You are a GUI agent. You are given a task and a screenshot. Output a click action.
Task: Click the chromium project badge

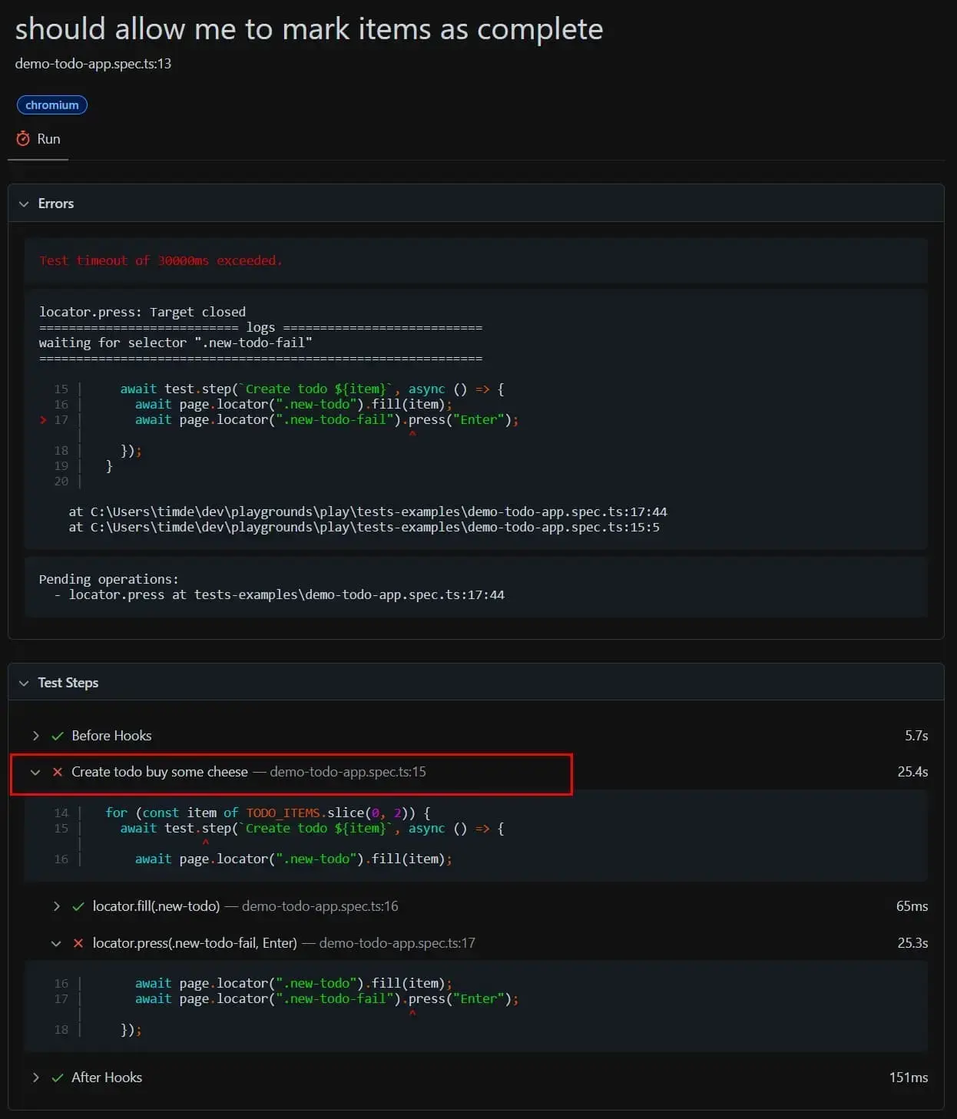52,105
